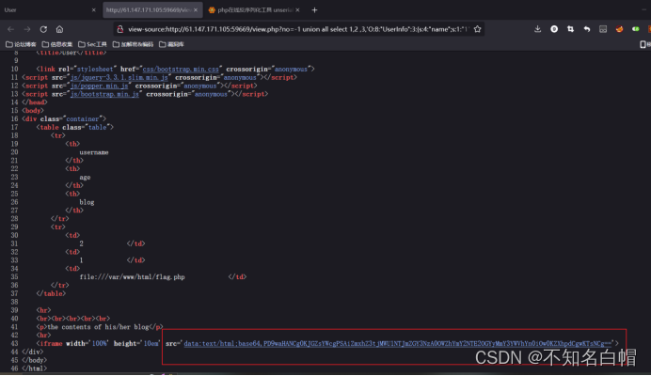Open the mobile bookmarks icon at bar end

[643, 44]
